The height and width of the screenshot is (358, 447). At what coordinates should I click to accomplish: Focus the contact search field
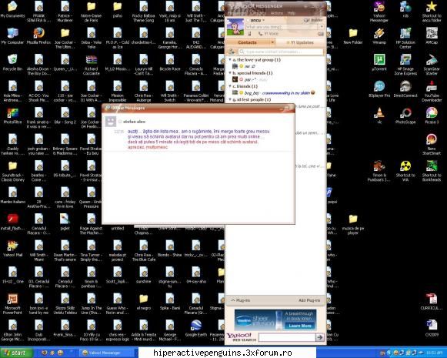coord(281,52)
